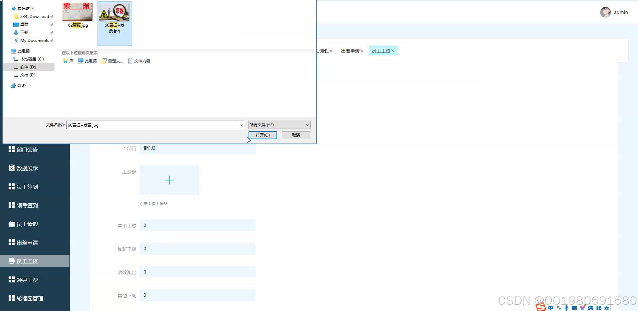Search again with 自定义 location
This screenshot has width=638, height=311.
pos(112,61)
